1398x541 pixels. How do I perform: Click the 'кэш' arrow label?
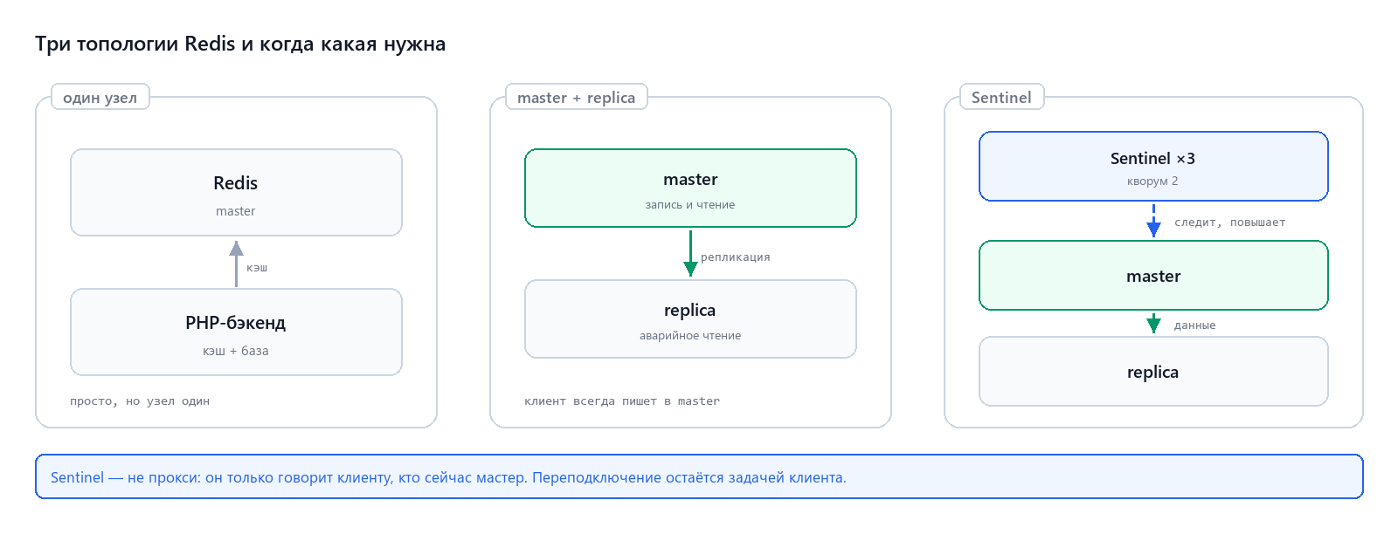[257, 268]
